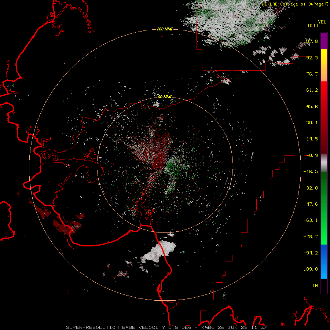Screen dimensions: 330x330
Task: Click the 76.7 velocity scale value
Action: [x=312, y=74]
